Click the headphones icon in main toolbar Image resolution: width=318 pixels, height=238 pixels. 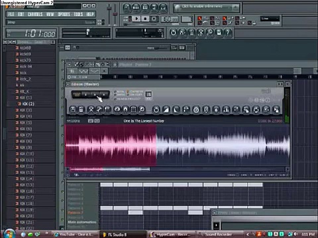click(x=182, y=33)
